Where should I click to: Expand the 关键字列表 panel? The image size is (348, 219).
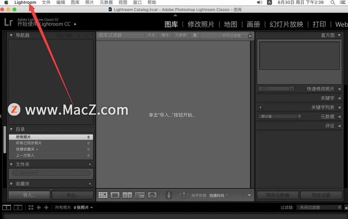(339, 107)
